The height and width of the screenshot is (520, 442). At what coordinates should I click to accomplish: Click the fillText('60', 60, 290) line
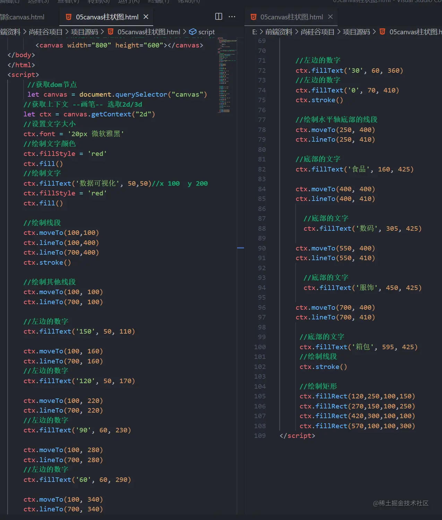[x=77, y=479]
